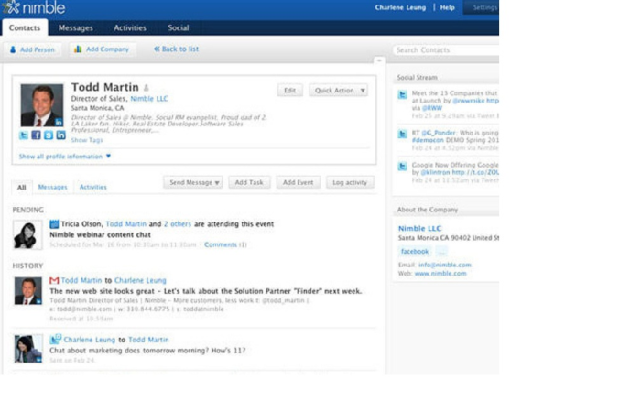Click the Edit button
Screen dimensions: 641x401
pyautogui.click(x=290, y=91)
